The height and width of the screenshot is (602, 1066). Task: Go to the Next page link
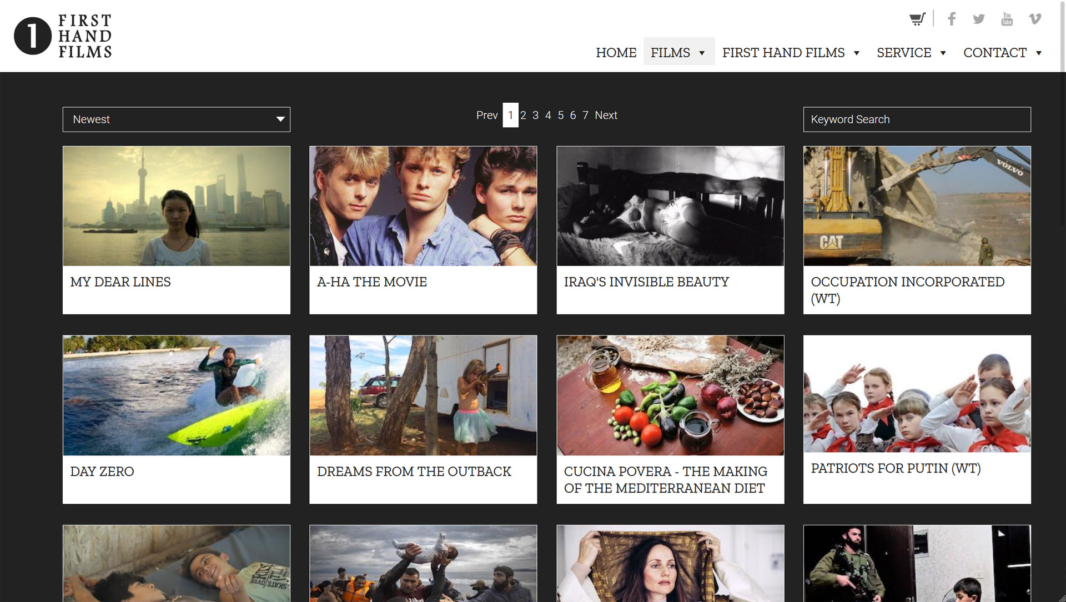(x=606, y=115)
